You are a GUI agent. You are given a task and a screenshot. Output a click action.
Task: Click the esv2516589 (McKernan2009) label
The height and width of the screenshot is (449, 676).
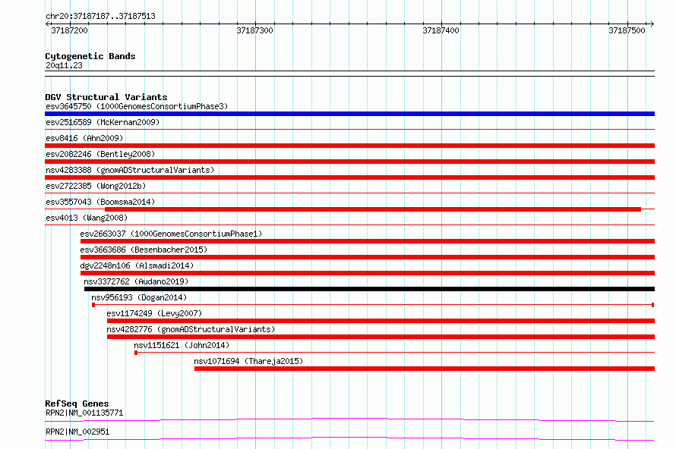click(x=103, y=122)
